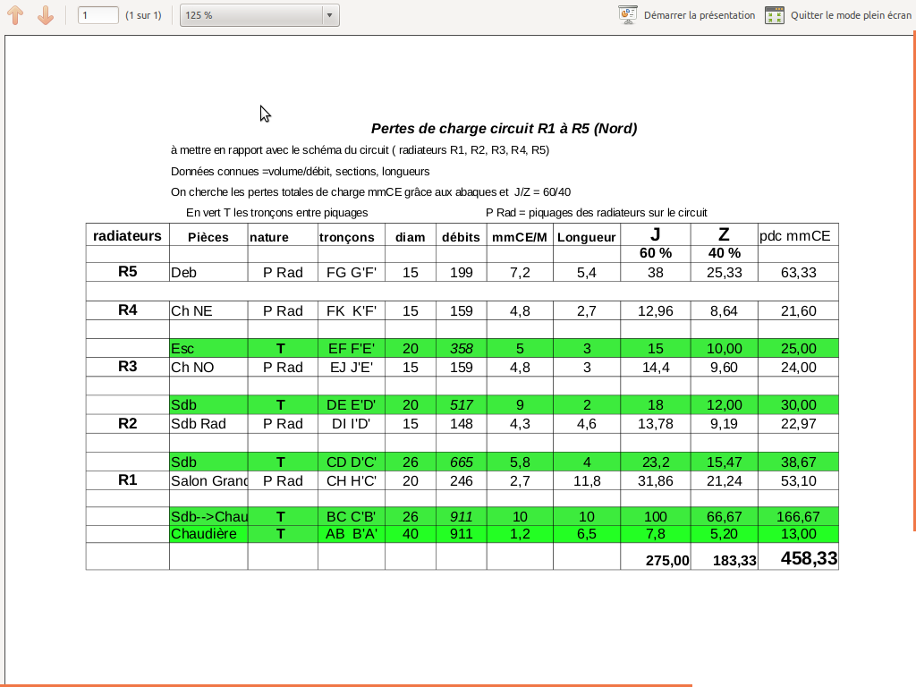Select the tronçons column header
Screen dimensions: 916x687
click(x=351, y=236)
